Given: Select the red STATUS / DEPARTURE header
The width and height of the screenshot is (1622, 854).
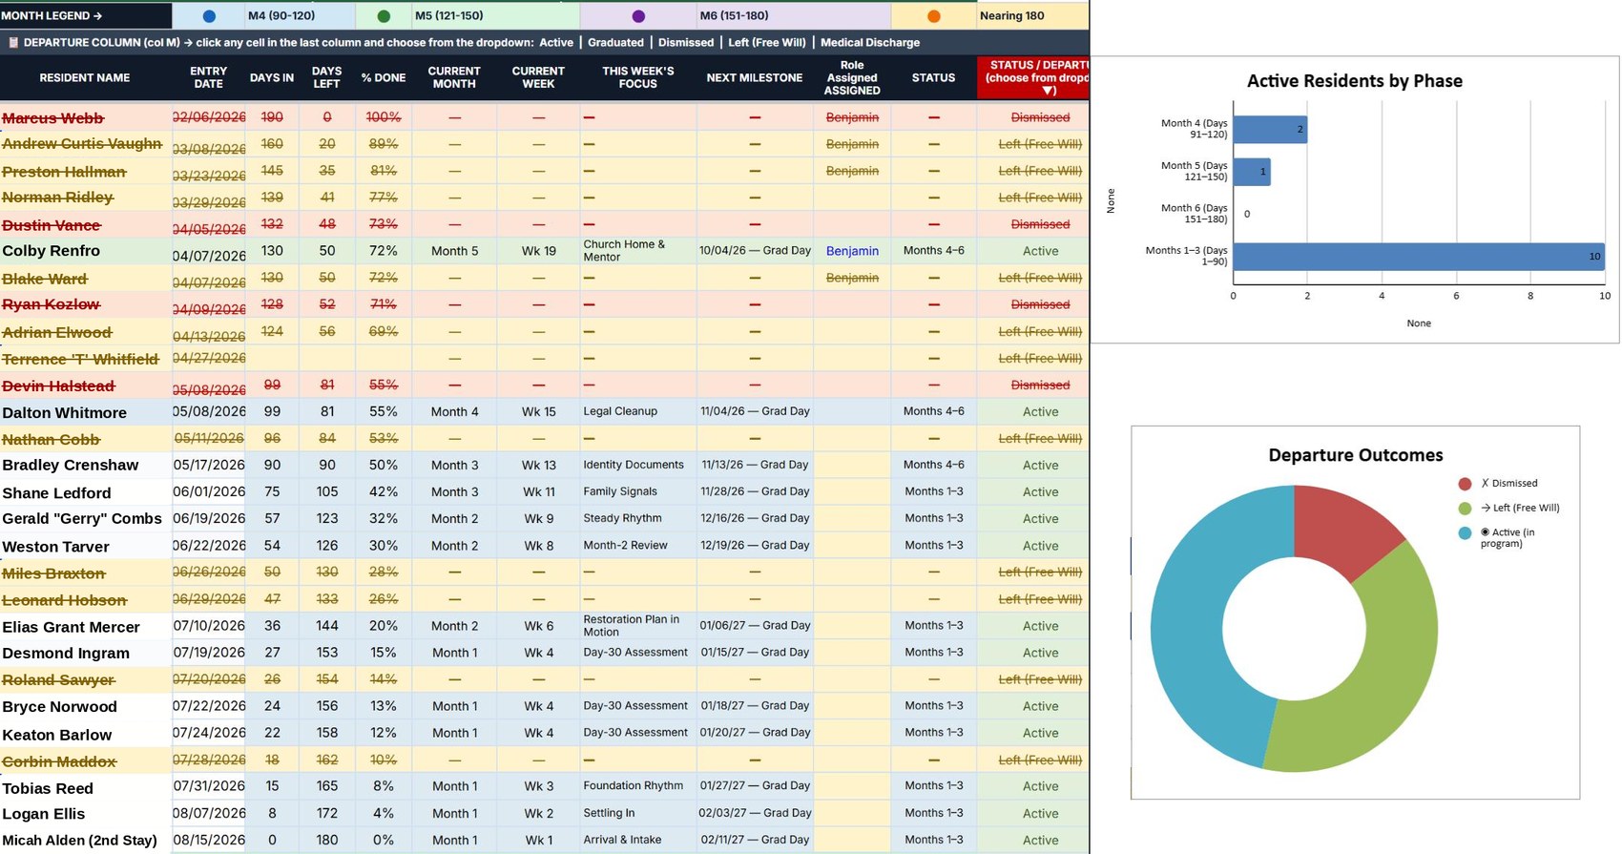Looking at the screenshot, I should coord(1033,77).
